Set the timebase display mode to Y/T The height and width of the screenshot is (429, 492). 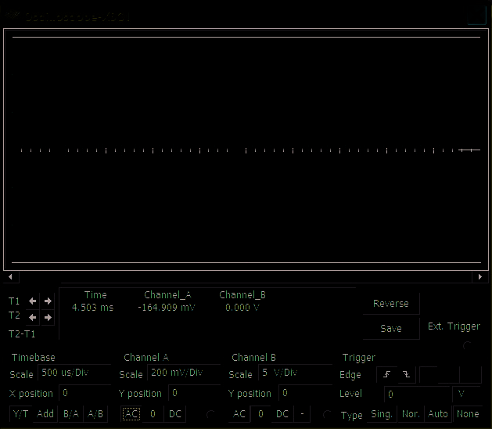[x=21, y=414]
